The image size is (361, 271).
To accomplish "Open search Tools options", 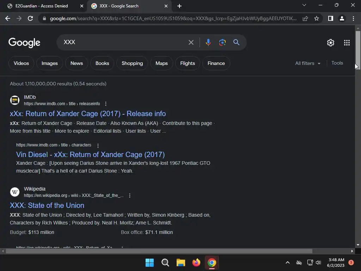I will (337, 63).
